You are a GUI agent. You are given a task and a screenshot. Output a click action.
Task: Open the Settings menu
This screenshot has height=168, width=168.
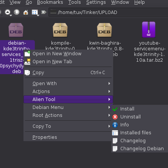pyautogui.click(x=96, y=2)
